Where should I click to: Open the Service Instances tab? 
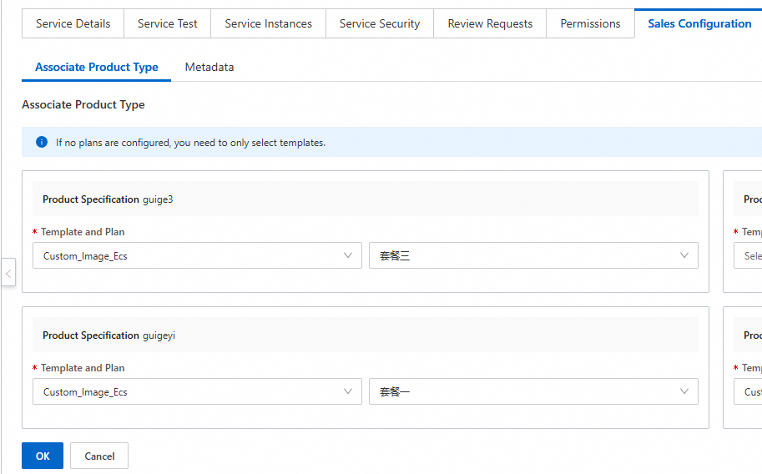tap(268, 23)
